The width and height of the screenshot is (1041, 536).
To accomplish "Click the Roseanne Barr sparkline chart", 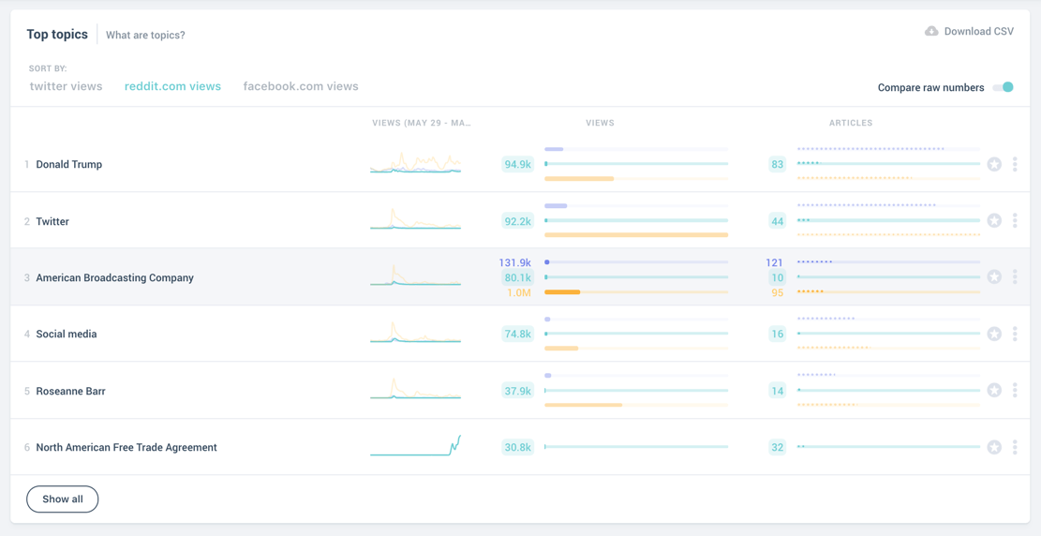I will click(x=416, y=389).
